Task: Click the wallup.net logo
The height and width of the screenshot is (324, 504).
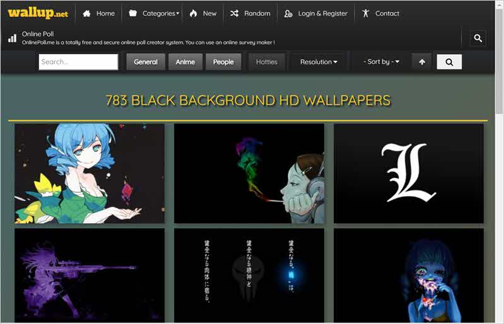Action: tap(38, 13)
